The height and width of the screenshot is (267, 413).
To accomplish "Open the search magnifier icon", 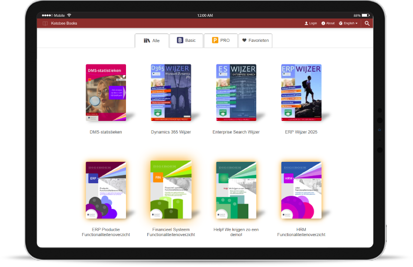I will click(367, 23).
